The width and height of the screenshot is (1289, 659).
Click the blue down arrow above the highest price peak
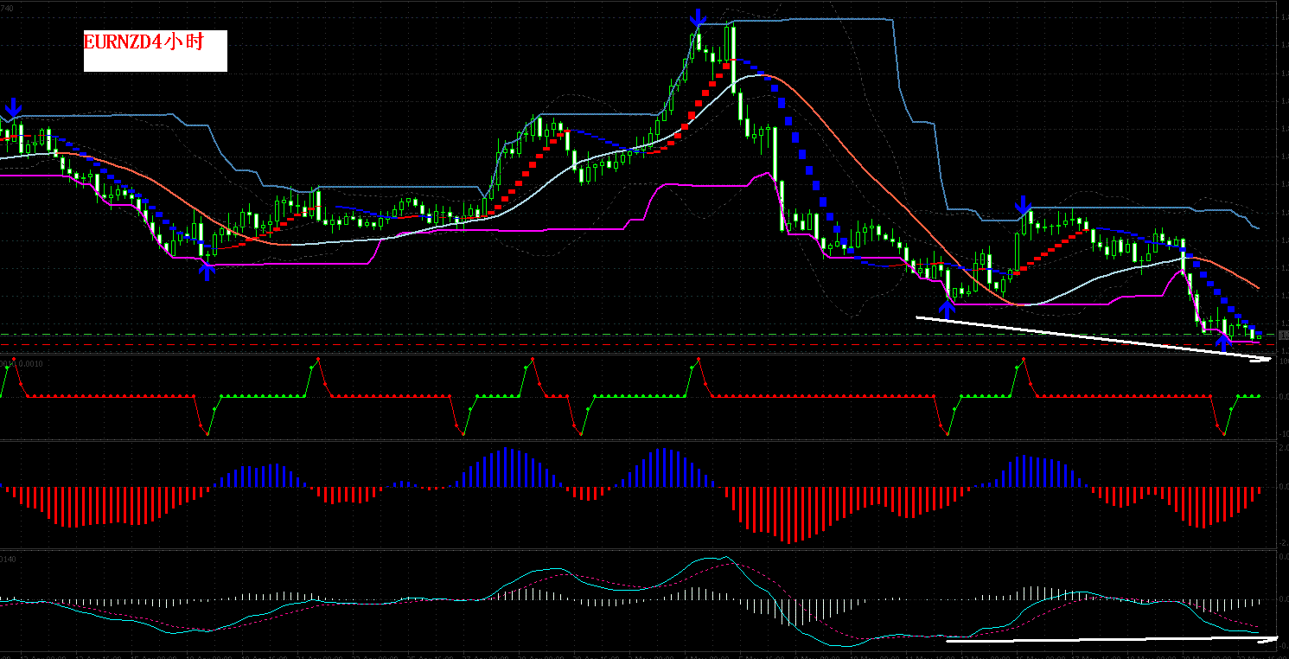(699, 18)
